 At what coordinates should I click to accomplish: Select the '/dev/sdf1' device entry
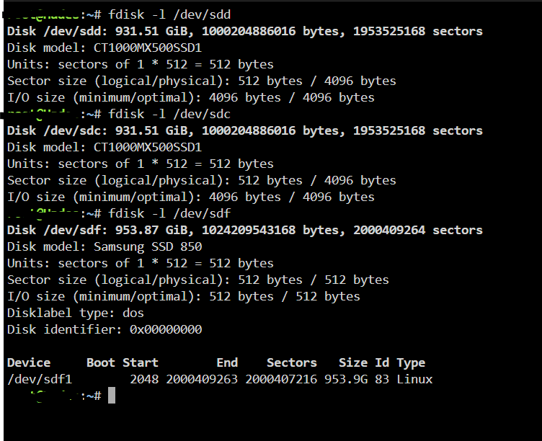pyautogui.click(x=40, y=380)
